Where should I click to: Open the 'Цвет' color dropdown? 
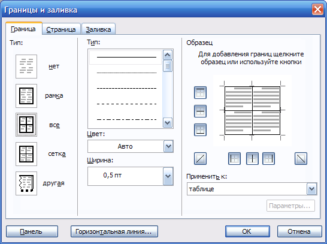click(168, 146)
